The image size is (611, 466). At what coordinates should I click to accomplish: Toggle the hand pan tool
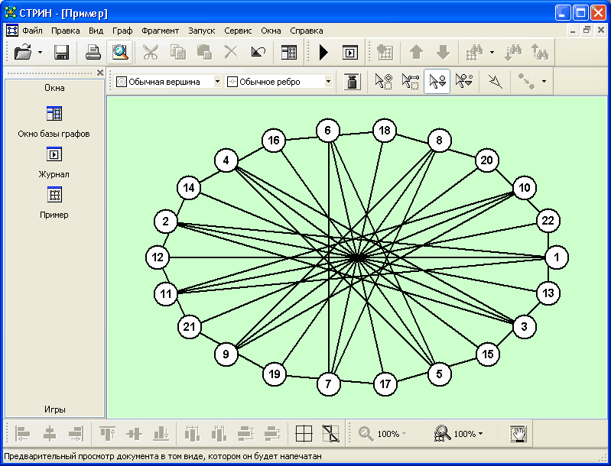518,434
